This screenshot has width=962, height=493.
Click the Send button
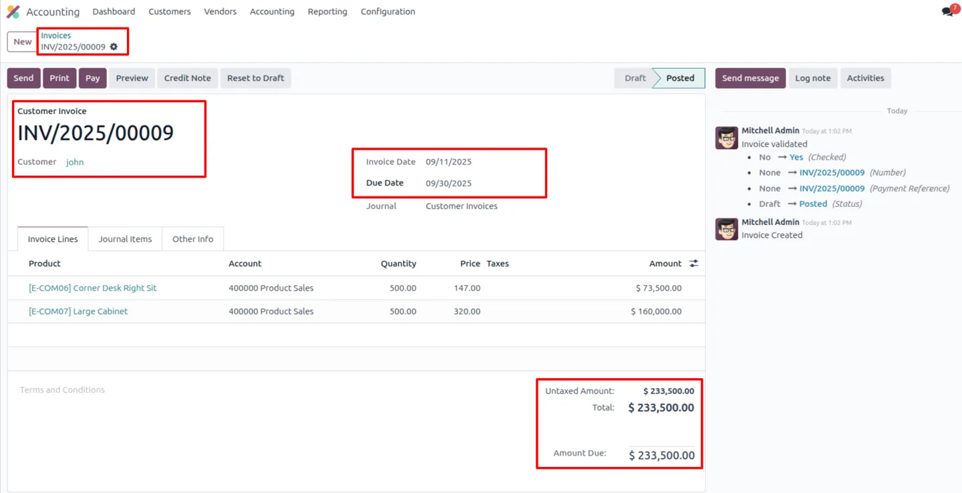click(23, 78)
